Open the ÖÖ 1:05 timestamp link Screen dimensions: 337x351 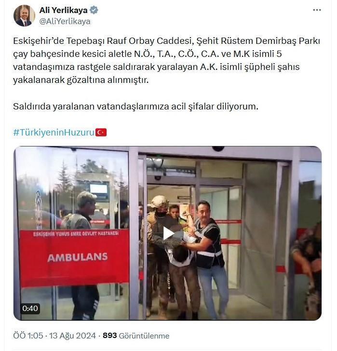[28, 336]
